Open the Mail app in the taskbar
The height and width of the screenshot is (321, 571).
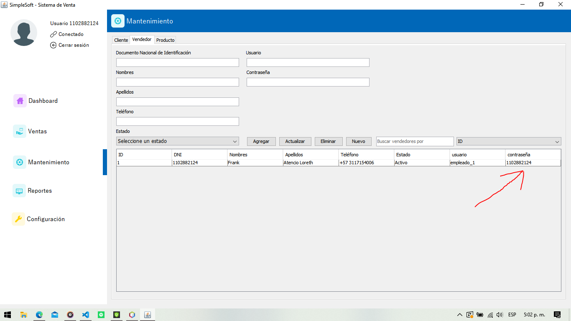[x=55, y=315]
